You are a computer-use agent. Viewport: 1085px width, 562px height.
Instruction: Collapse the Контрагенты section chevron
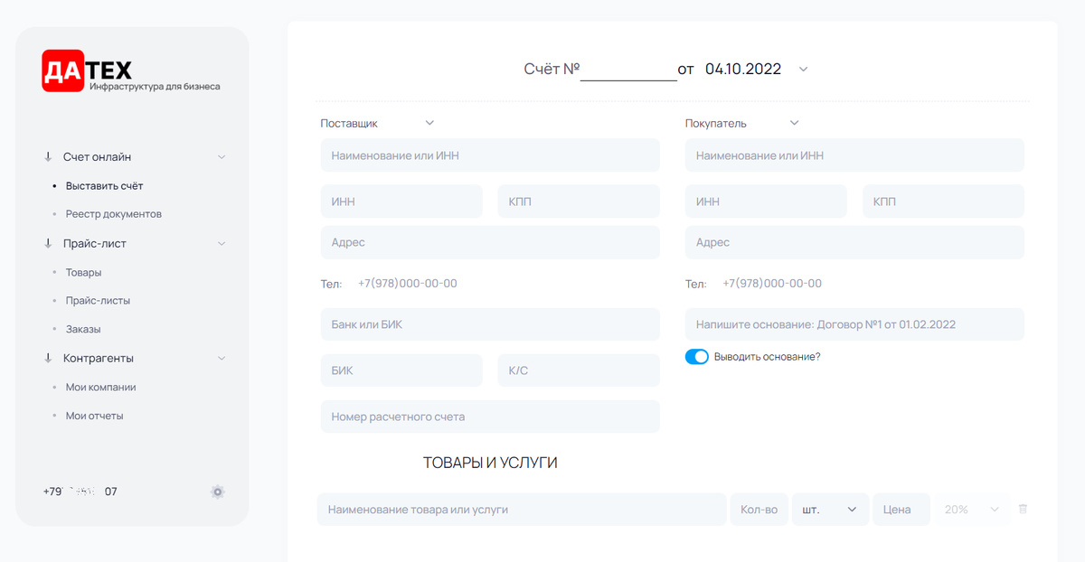[222, 359]
